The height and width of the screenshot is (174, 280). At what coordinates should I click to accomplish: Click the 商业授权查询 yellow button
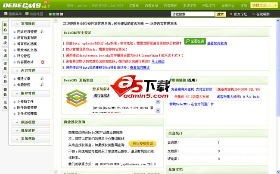click(143, 144)
